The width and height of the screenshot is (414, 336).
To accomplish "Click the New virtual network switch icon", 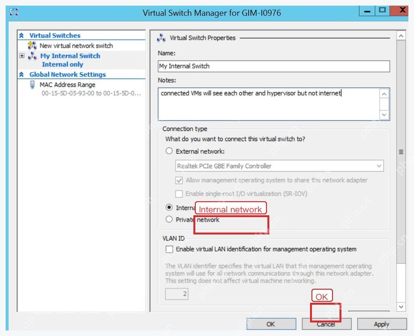I will [x=32, y=45].
